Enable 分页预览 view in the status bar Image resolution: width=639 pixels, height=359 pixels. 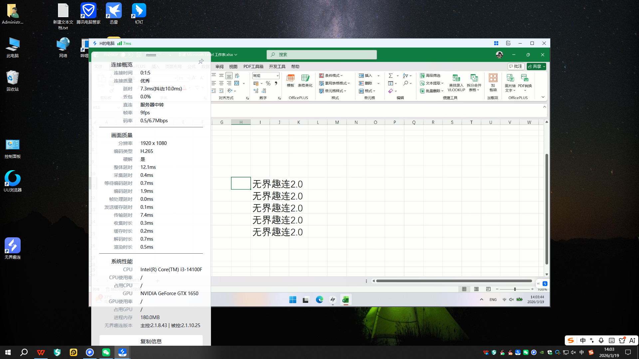[x=488, y=289]
